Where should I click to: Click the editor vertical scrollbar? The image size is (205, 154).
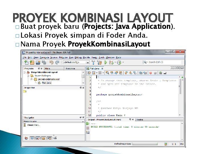point(180,96)
